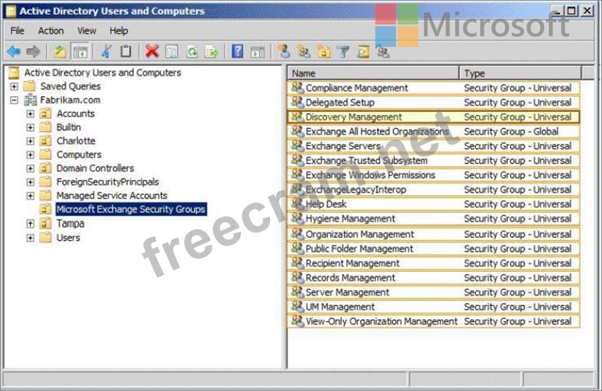The height and width of the screenshot is (391, 602).
Task: Sort list by Type column header
Action: click(520, 73)
